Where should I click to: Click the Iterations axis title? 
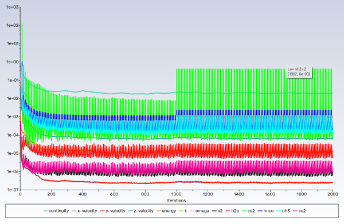point(176,201)
